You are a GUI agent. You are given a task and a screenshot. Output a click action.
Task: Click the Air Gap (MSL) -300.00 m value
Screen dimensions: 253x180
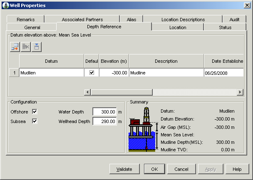point(224,127)
